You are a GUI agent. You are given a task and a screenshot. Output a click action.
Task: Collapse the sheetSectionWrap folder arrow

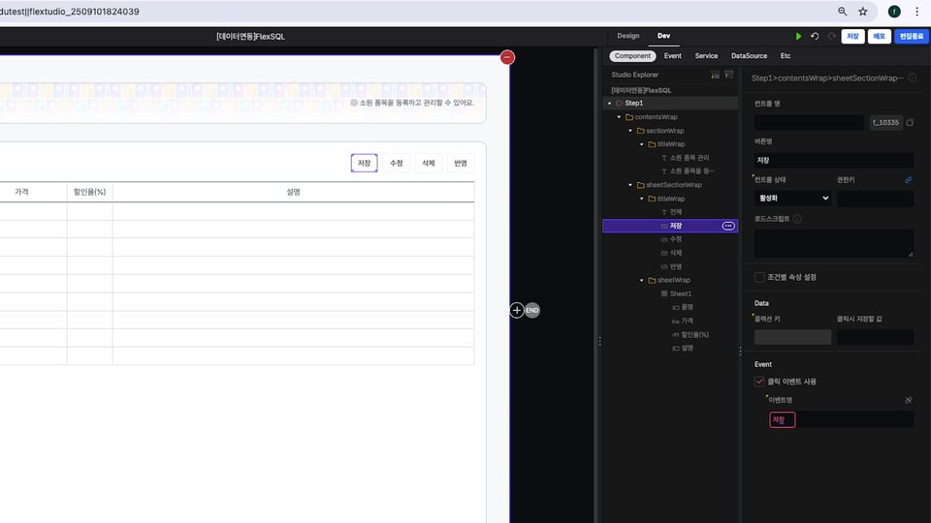[x=630, y=185]
